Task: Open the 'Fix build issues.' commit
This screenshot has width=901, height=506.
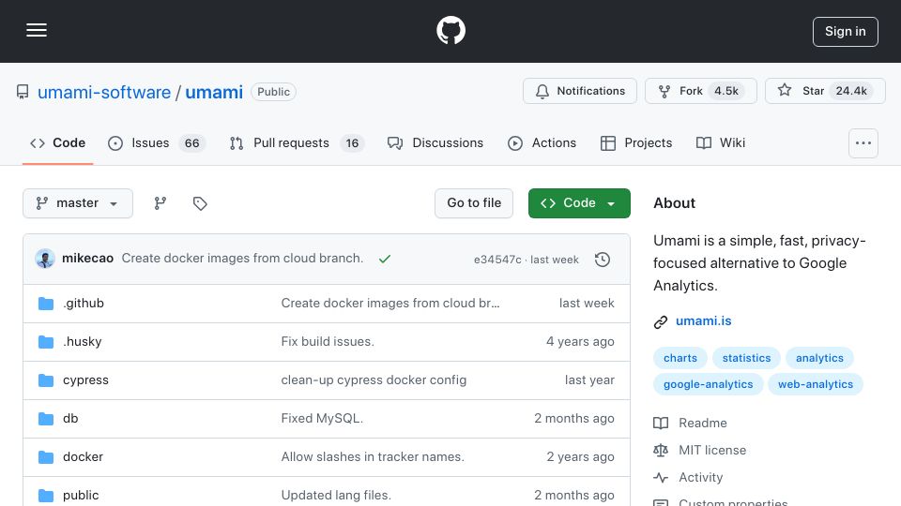Action: [x=328, y=341]
